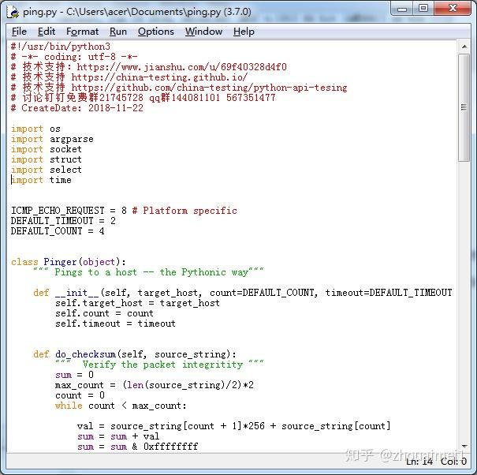Open the Help menu

244,32
